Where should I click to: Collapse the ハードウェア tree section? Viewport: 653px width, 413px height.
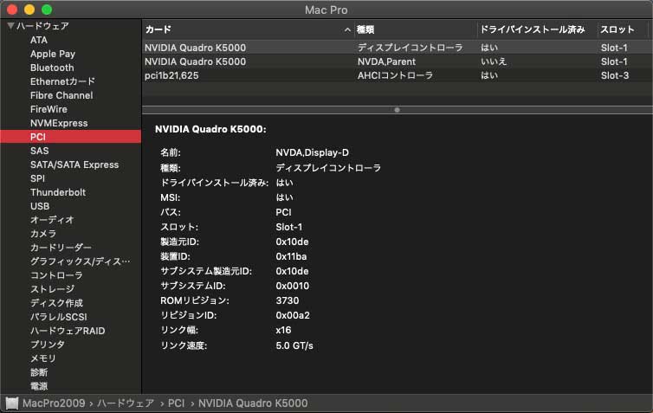[x=11, y=26]
